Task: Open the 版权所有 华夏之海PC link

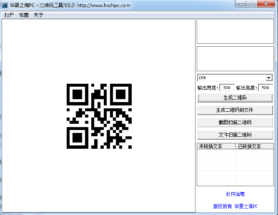Action: 235,206
